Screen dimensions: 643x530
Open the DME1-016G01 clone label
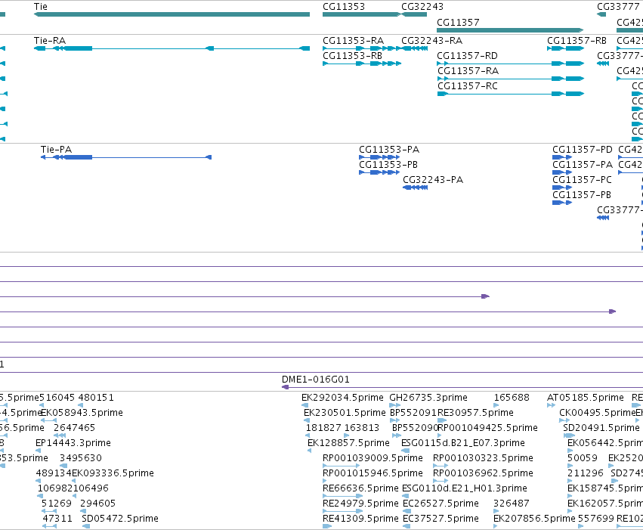coord(316,380)
